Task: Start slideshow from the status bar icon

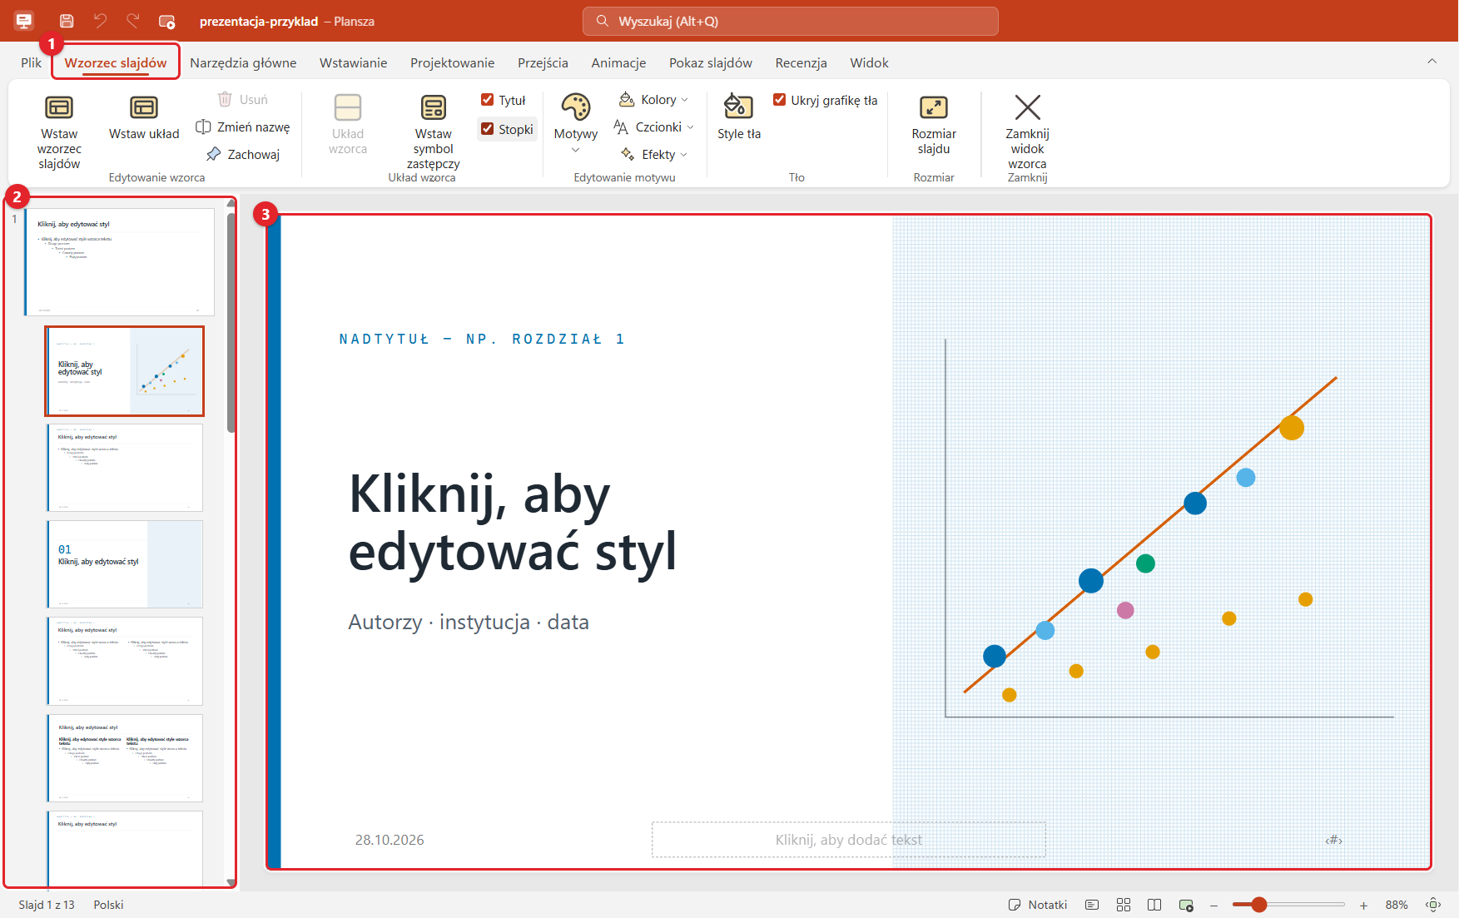Action: coord(1186,905)
